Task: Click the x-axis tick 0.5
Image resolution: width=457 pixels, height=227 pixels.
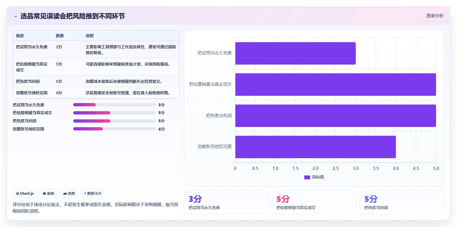Action: click(x=255, y=168)
